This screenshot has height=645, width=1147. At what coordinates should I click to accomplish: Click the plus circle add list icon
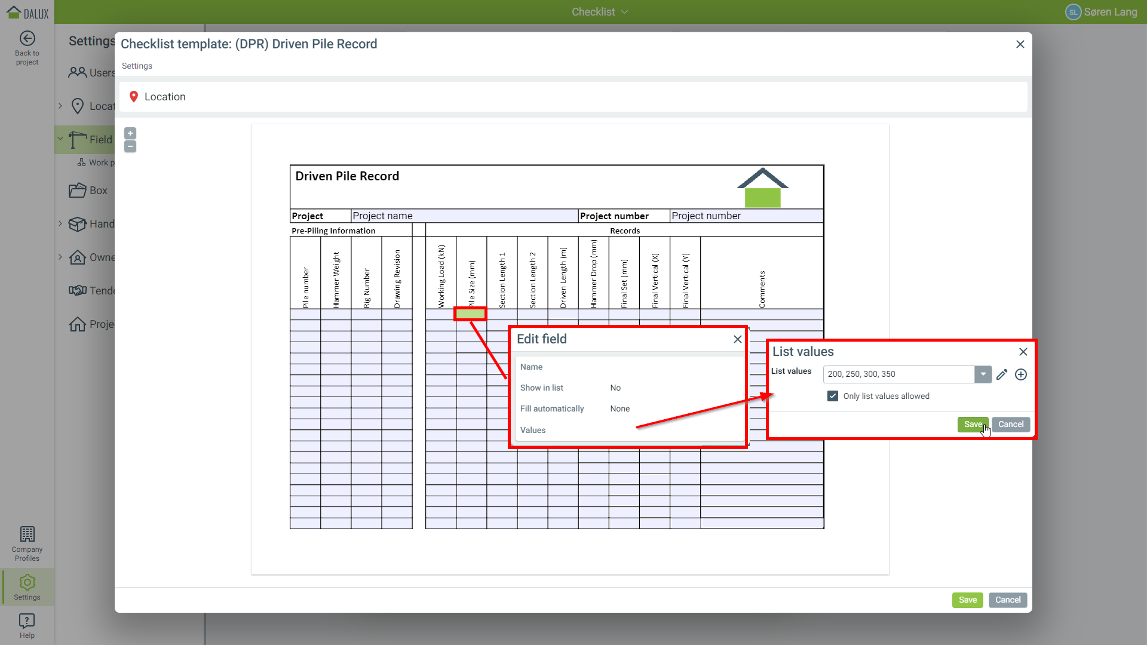click(1021, 374)
